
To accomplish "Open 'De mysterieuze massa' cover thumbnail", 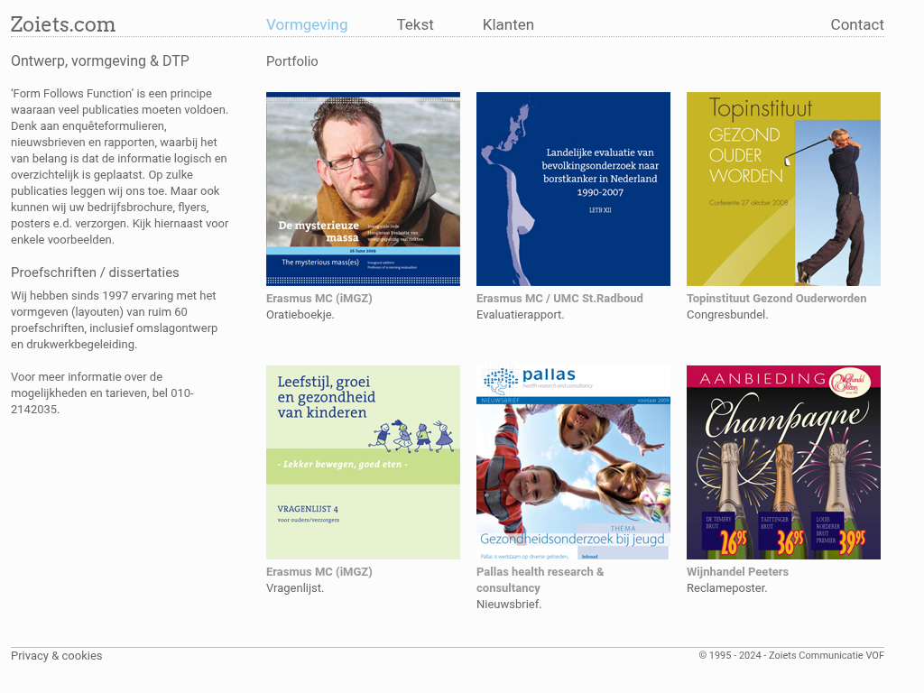I will [x=363, y=189].
